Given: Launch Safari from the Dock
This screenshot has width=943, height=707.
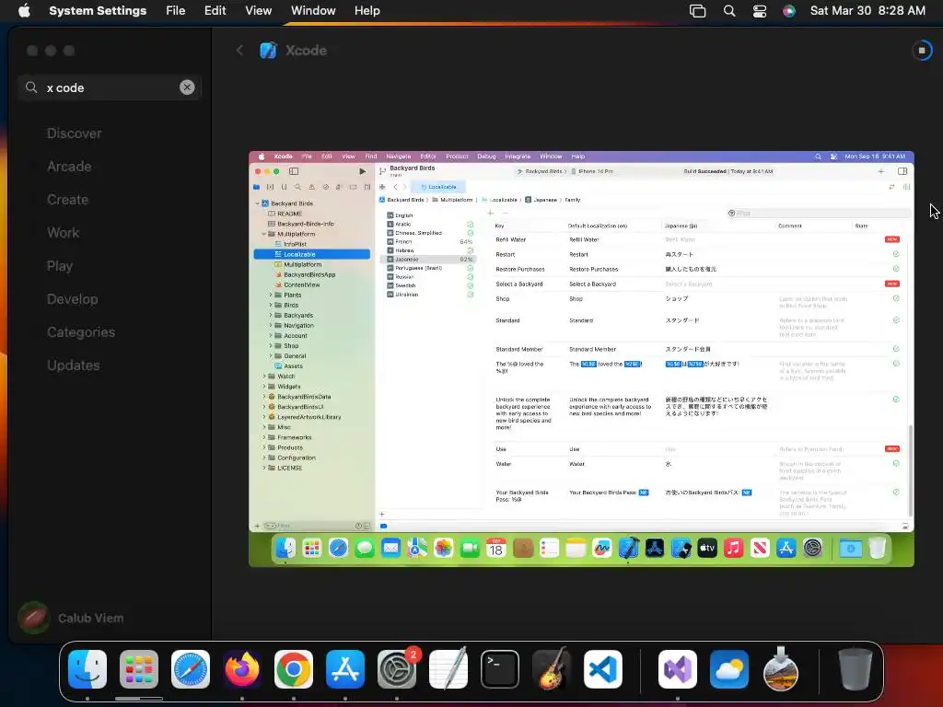Looking at the screenshot, I should [x=191, y=669].
